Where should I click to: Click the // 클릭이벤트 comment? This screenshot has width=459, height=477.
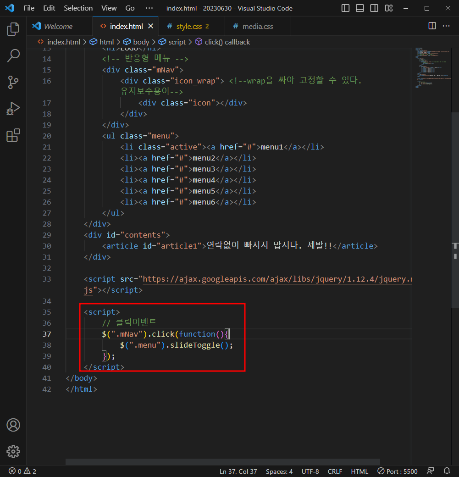(x=129, y=322)
